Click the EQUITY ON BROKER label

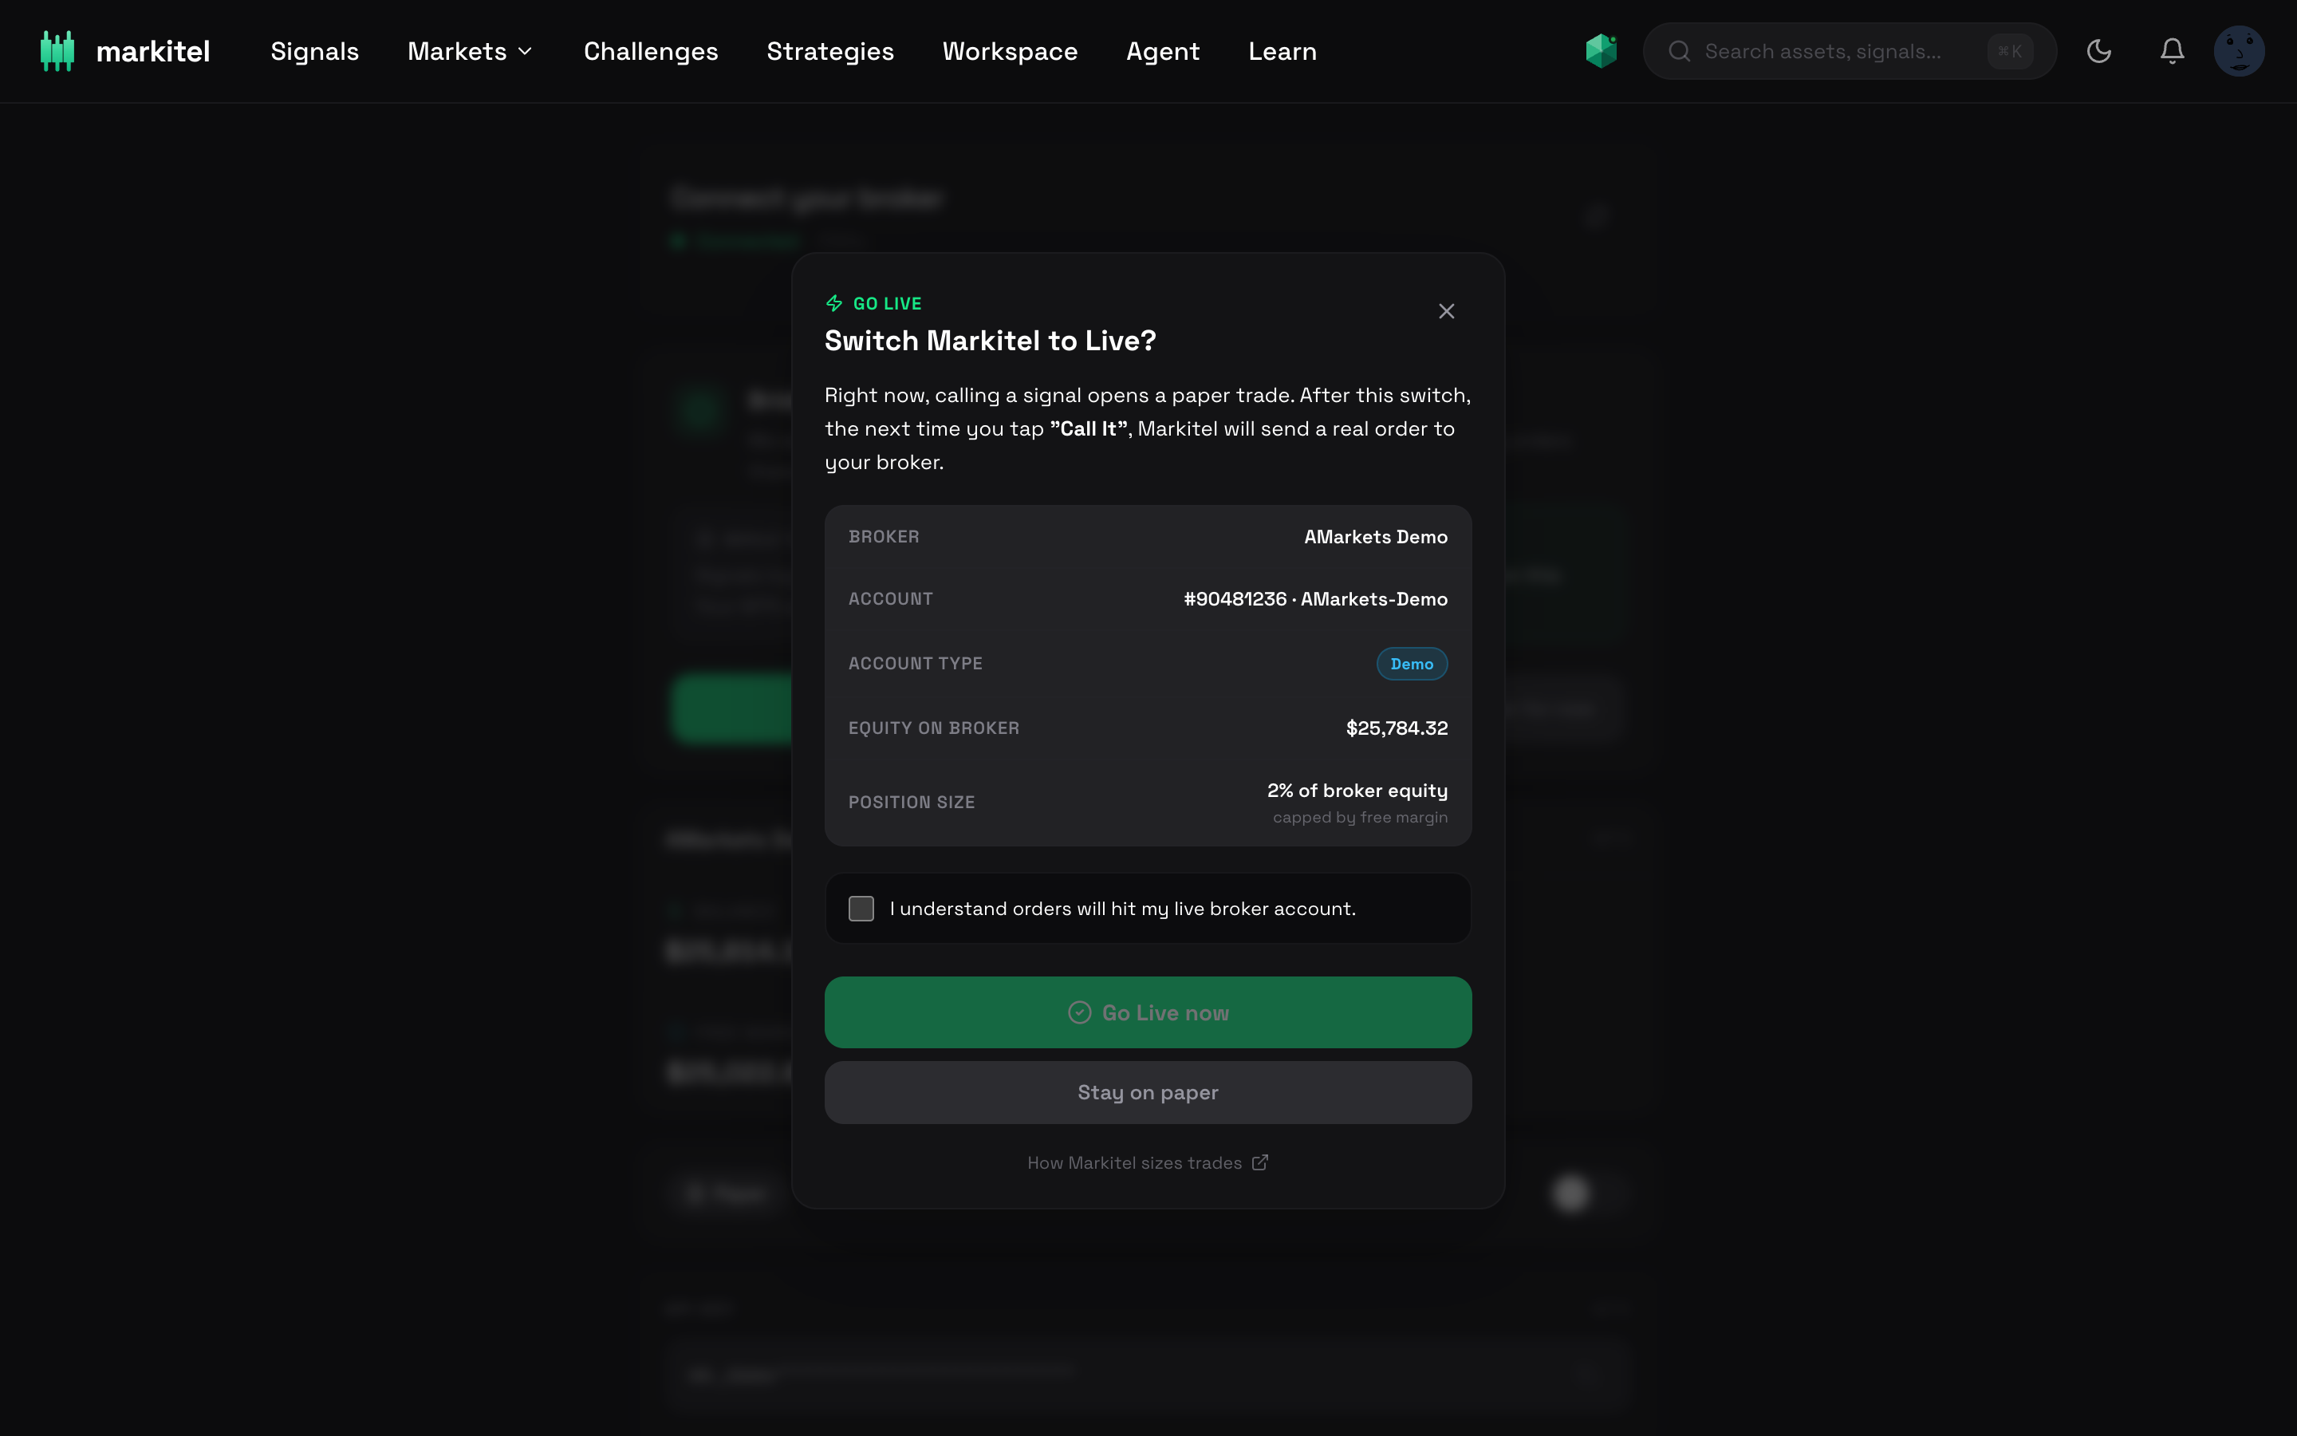(934, 728)
